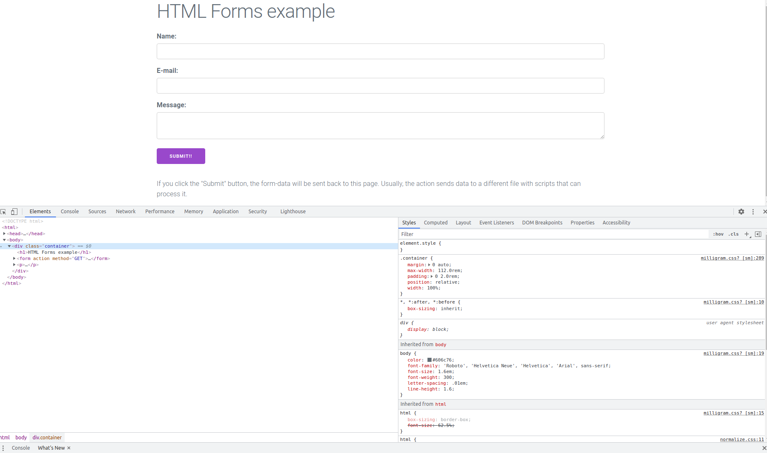Screen dimensions: 767x453
Task: Click the SUBMIT!! button
Action: (181, 156)
